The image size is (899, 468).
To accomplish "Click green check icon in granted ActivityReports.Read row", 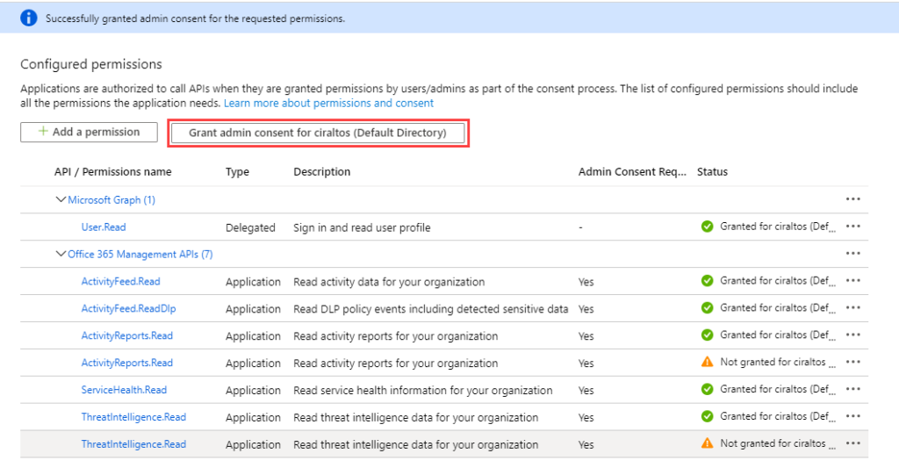I will [707, 335].
